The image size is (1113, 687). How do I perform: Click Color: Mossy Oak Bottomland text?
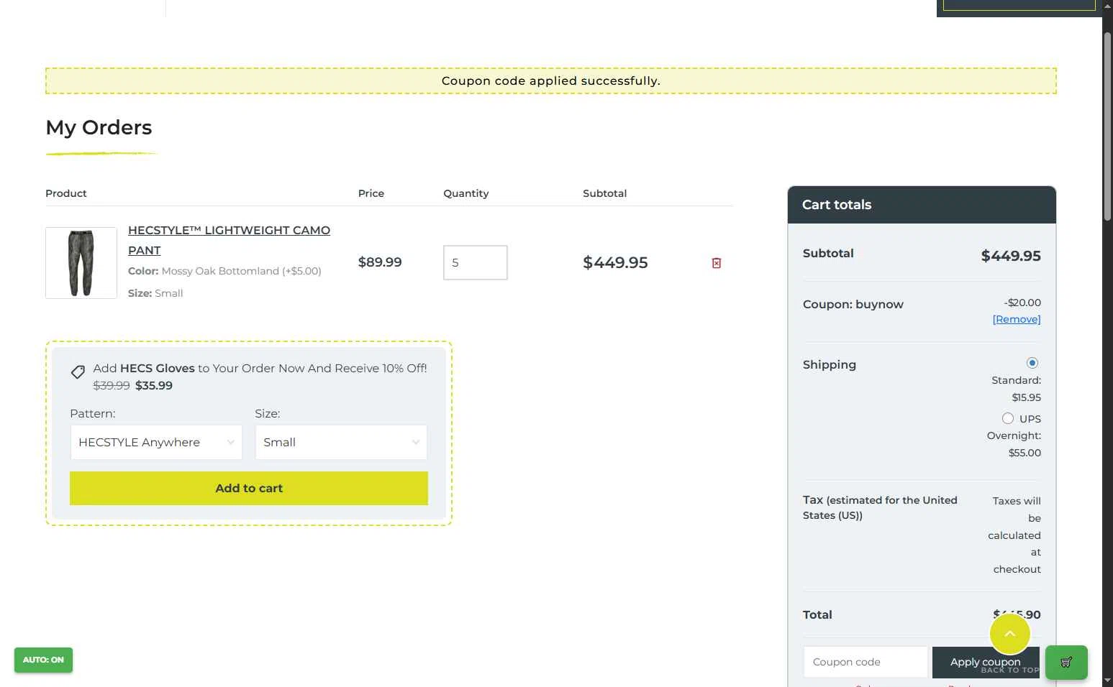[224, 271]
